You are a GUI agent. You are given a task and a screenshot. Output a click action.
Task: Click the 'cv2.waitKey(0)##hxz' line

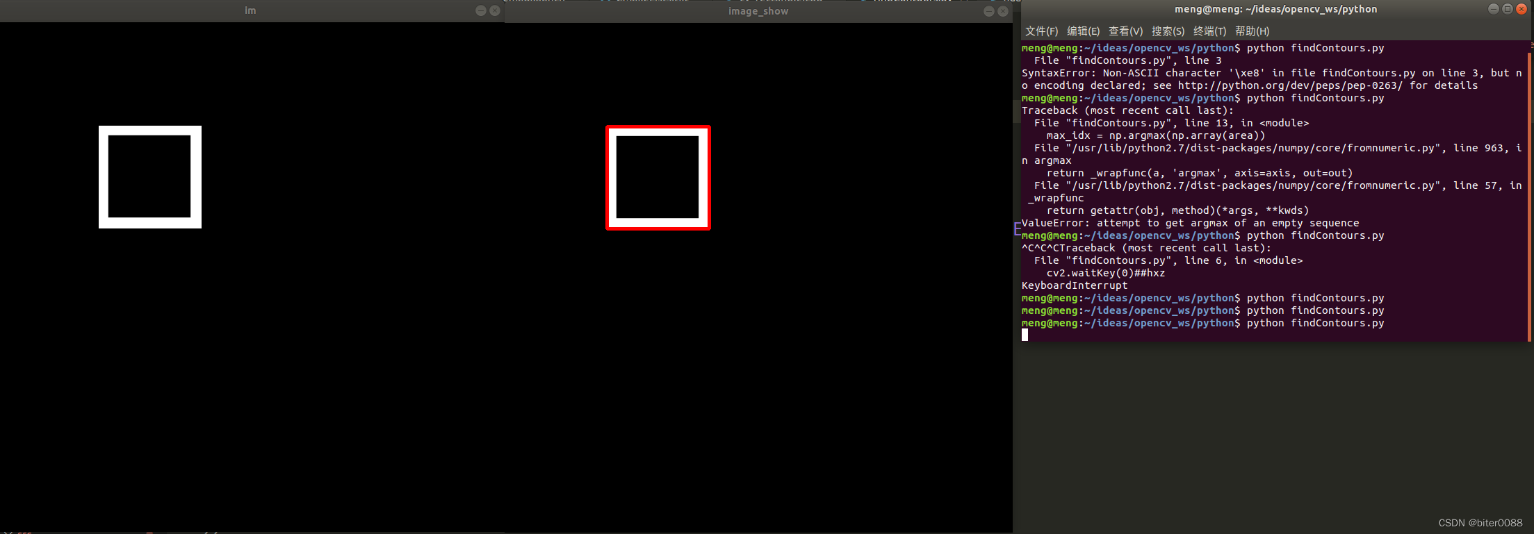click(x=1106, y=273)
